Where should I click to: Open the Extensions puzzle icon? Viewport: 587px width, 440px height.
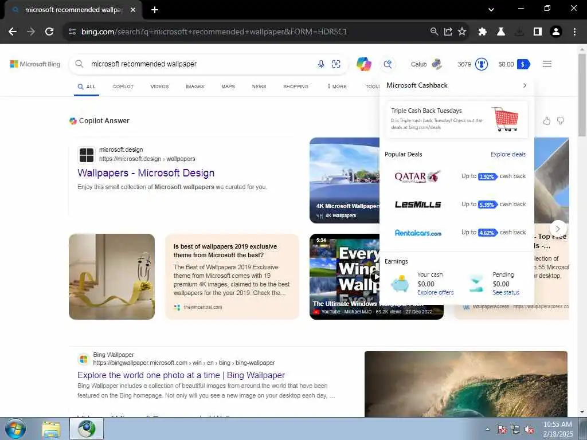(483, 32)
